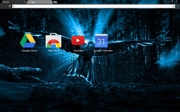Click the Reload page button
The width and height of the screenshot is (180, 112).
(x=10, y=6)
